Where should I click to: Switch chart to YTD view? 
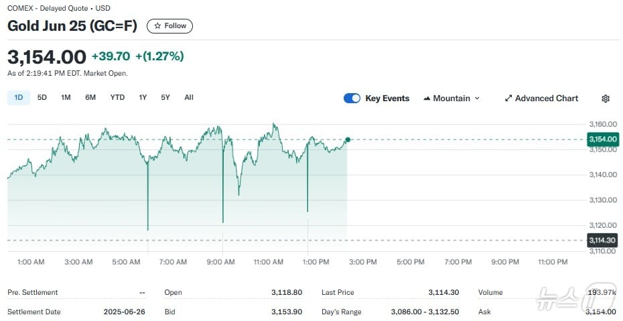click(x=117, y=98)
